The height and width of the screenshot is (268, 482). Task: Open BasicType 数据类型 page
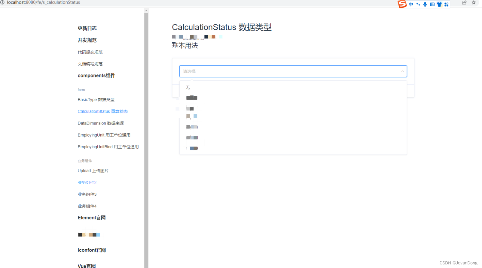(x=96, y=100)
